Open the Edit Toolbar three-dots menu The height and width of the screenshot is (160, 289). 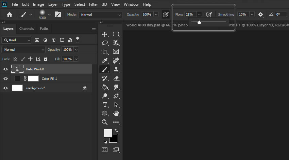(116, 122)
